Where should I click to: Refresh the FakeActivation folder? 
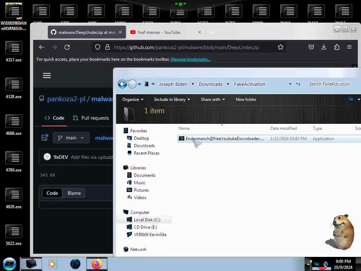[x=298, y=84]
